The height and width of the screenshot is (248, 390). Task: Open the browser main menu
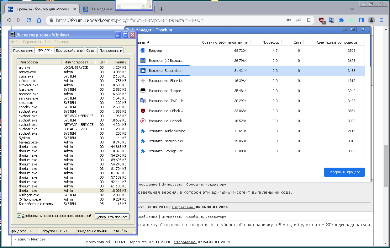(382, 20)
